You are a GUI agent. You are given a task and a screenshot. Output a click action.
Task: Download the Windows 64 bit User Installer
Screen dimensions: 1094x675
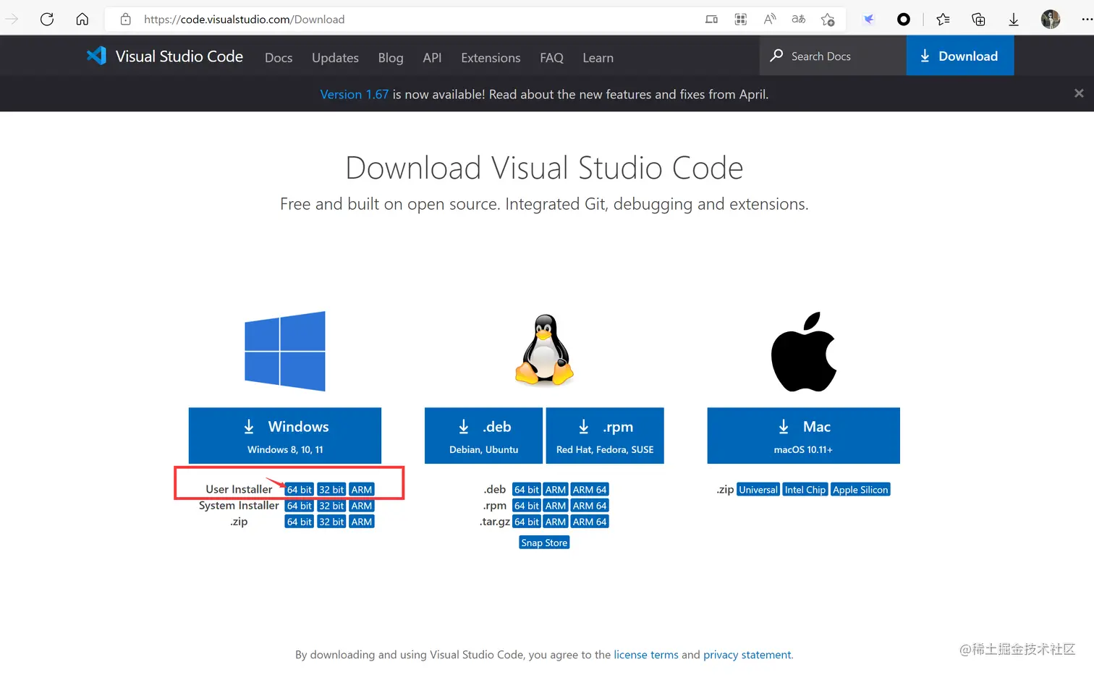(x=299, y=489)
